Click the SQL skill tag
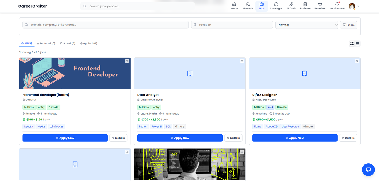 pyautogui.click(x=168, y=126)
